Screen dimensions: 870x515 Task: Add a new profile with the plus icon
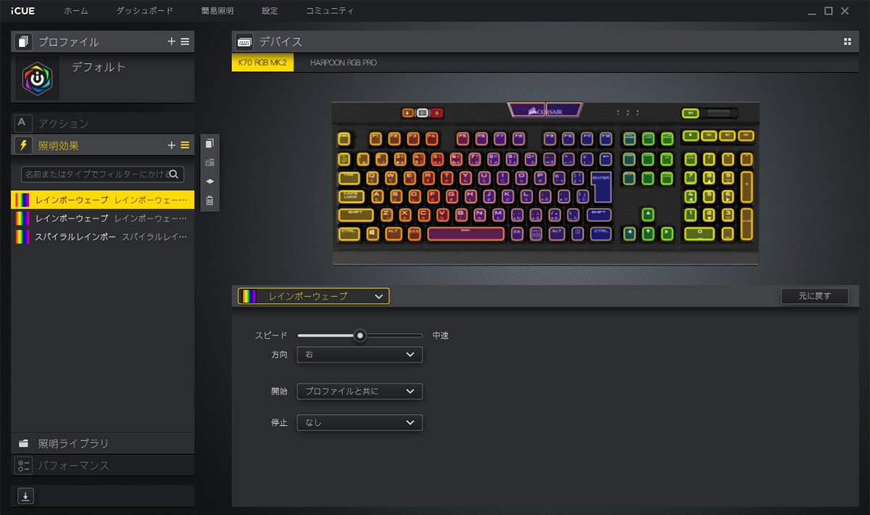[x=172, y=41]
